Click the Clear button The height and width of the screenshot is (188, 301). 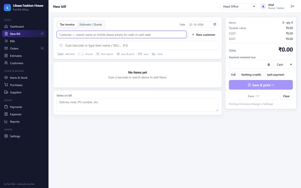point(286,96)
